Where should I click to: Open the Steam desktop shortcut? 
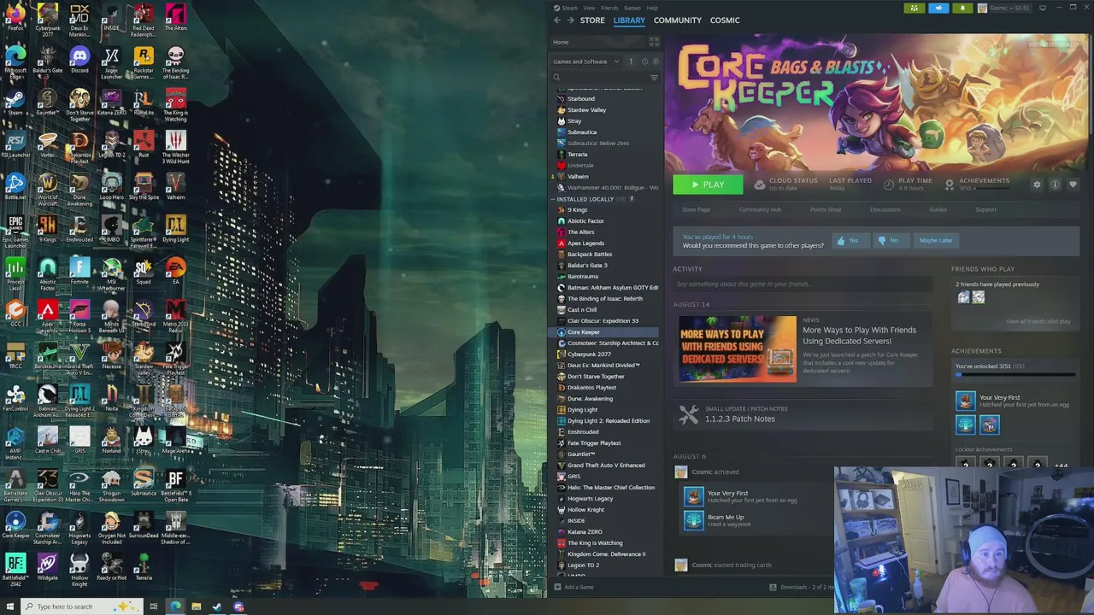tap(15, 102)
